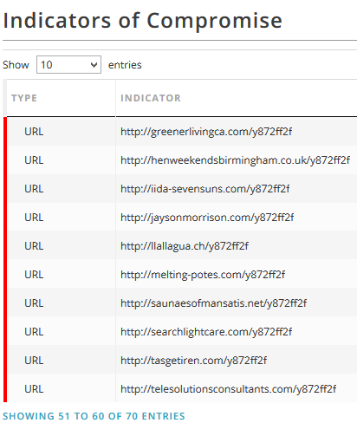Click URL type cell for greenerlivingca row
357x436 pixels.
tap(34, 132)
